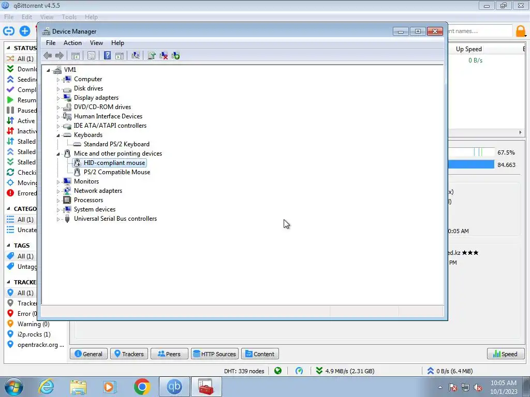The width and height of the screenshot is (530, 397).
Task: Click the blue Help question mark icon
Action: pyautogui.click(x=107, y=56)
